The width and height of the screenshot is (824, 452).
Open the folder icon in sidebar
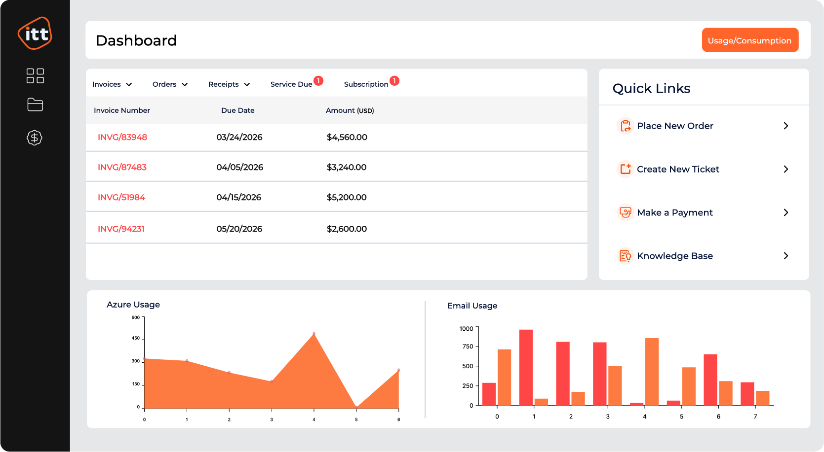(35, 104)
